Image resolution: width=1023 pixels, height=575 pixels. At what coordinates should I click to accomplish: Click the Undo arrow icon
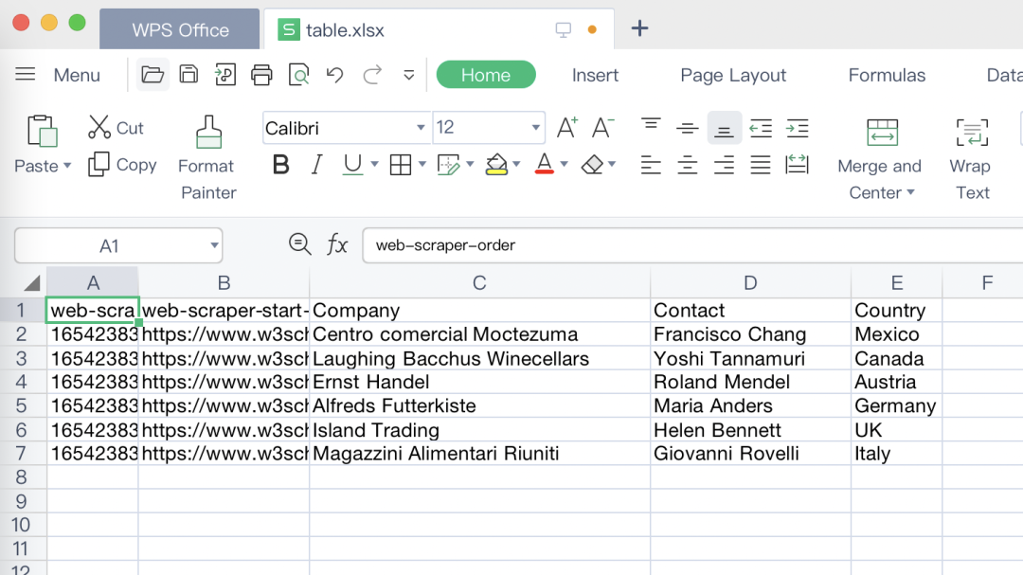pyautogui.click(x=334, y=75)
